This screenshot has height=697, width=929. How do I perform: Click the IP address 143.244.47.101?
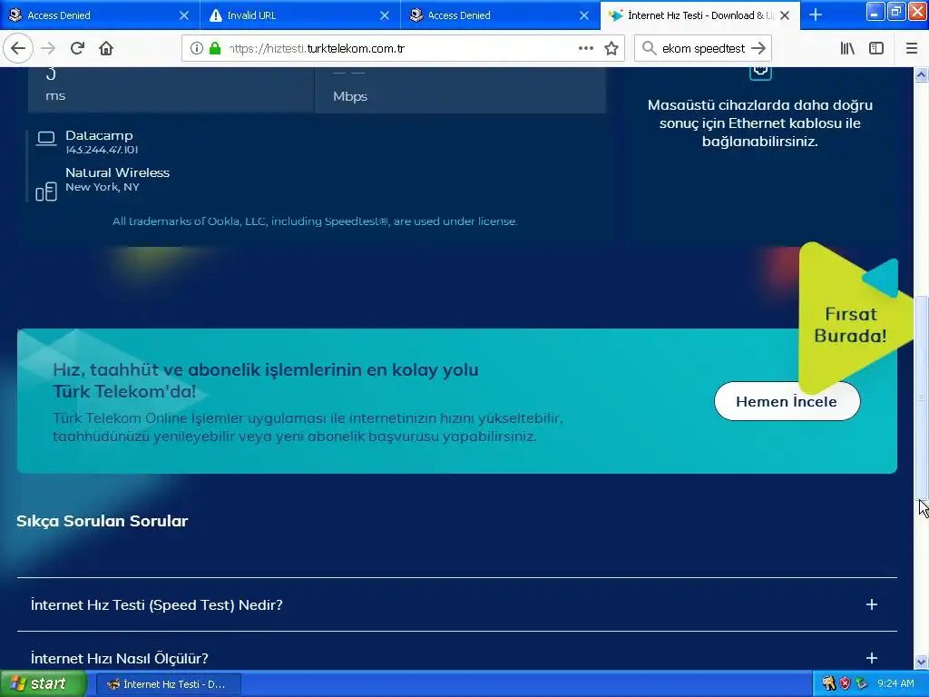click(102, 150)
